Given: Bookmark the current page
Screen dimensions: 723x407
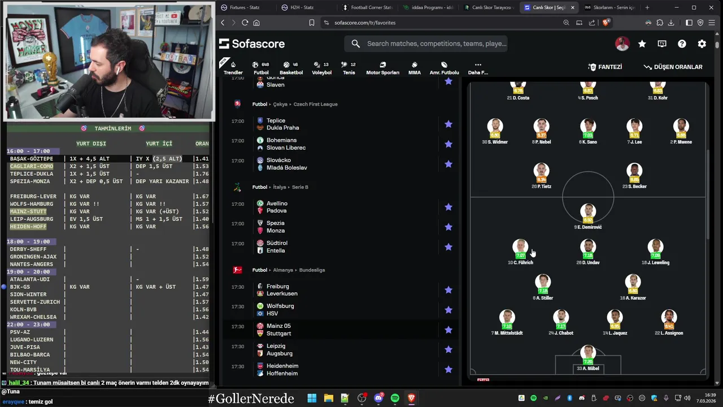Looking at the screenshot, I should point(311,23).
